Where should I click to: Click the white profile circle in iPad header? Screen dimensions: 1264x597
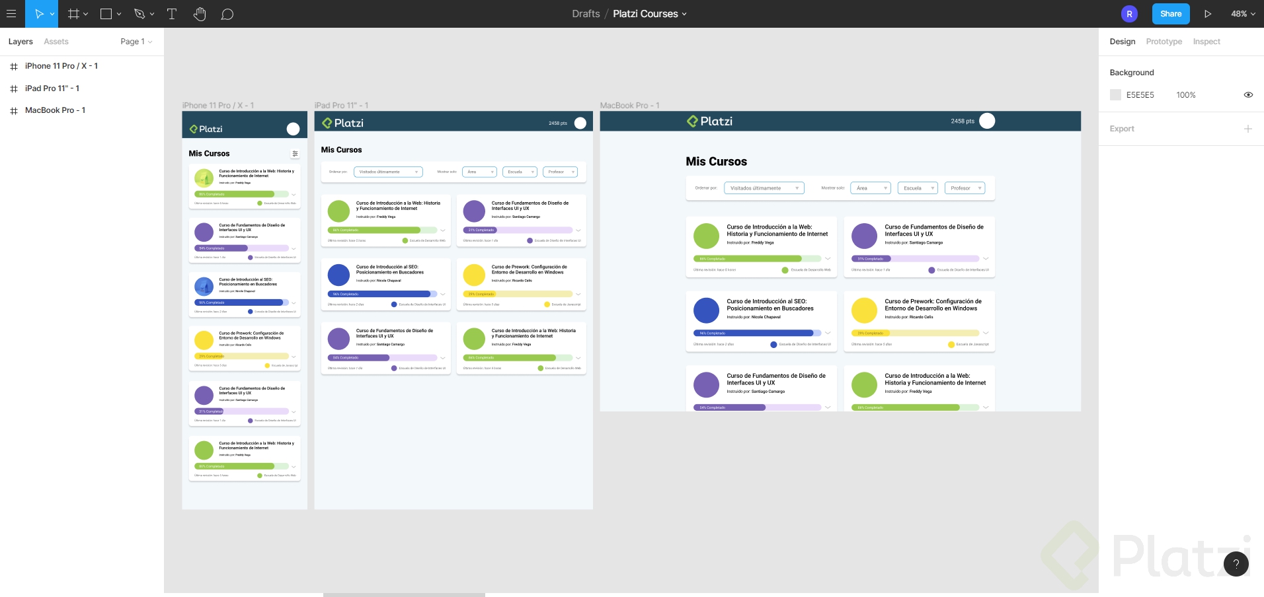pyautogui.click(x=580, y=123)
